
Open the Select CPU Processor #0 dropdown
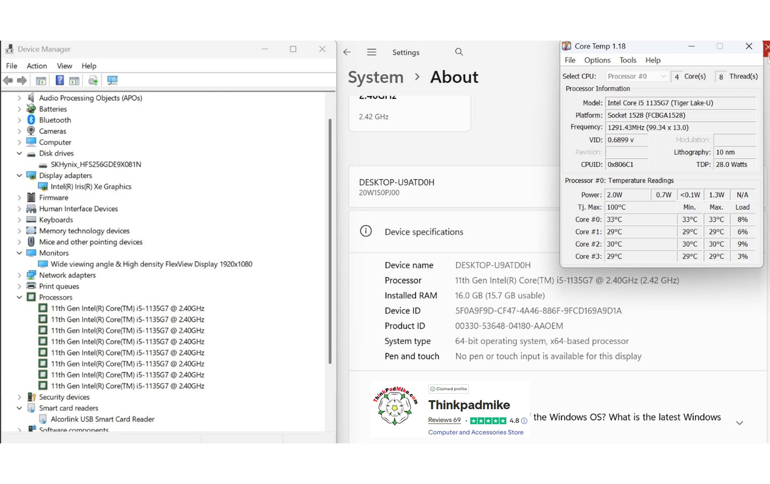pos(637,76)
